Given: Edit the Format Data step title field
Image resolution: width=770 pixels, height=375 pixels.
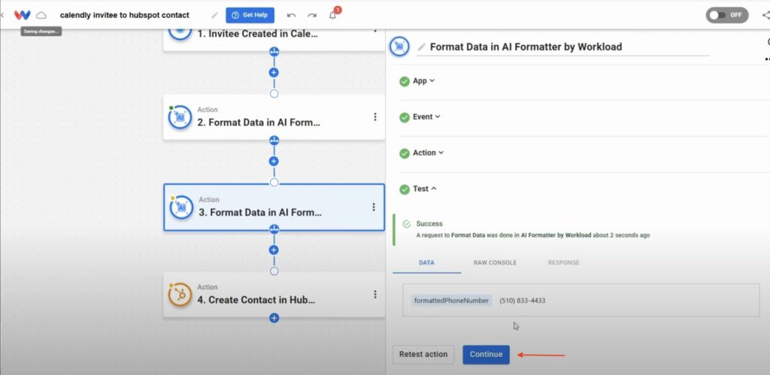Looking at the screenshot, I should [x=562, y=47].
